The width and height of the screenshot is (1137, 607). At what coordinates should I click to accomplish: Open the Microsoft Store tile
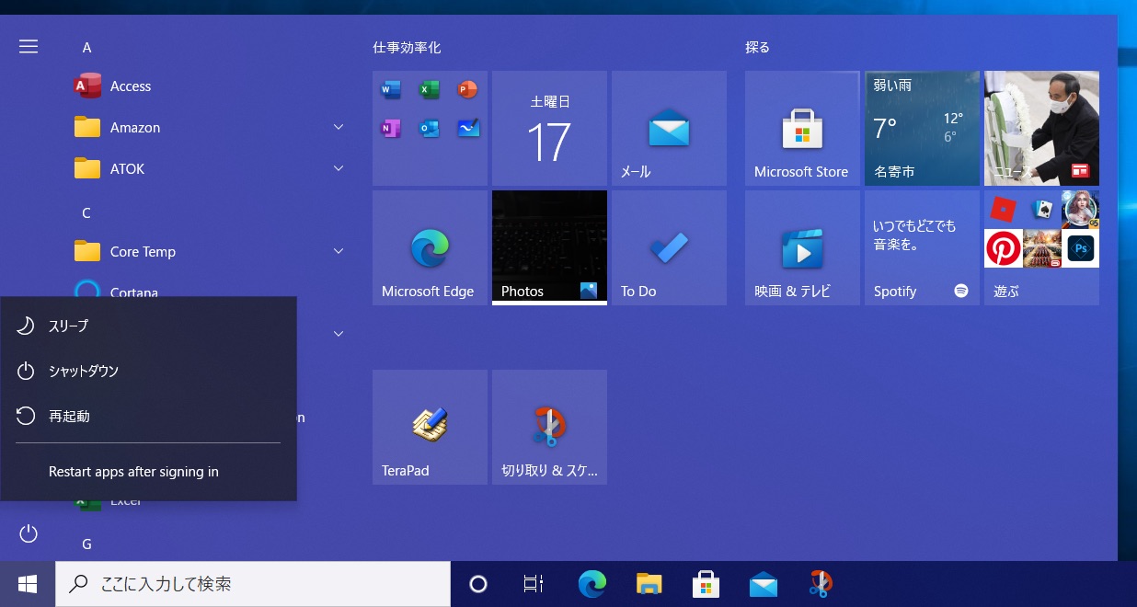(x=802, y=128)
